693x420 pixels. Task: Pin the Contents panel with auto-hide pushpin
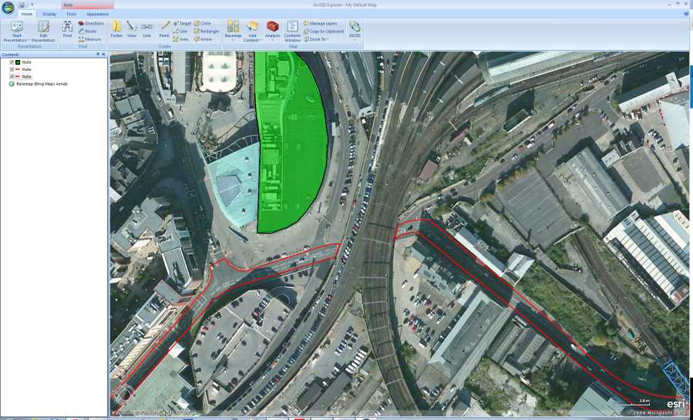pos(98,54)
